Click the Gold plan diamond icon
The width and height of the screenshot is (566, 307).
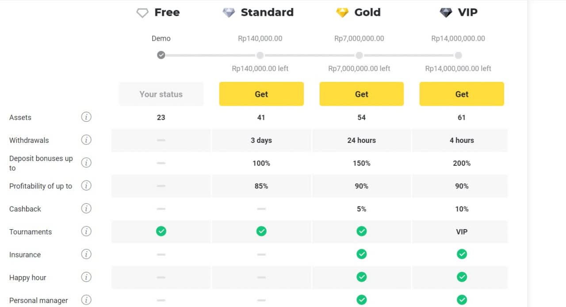point(342,12)
